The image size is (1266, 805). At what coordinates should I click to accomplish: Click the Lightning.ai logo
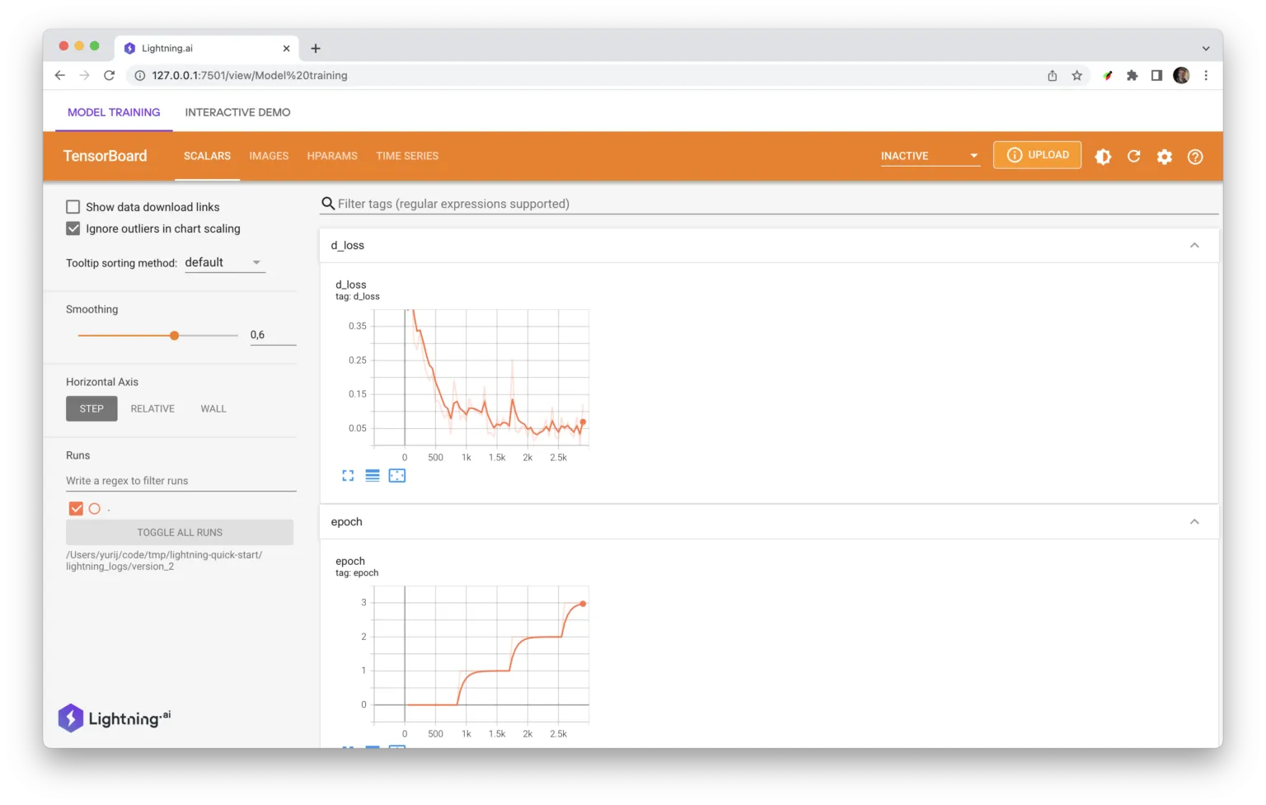115,718
